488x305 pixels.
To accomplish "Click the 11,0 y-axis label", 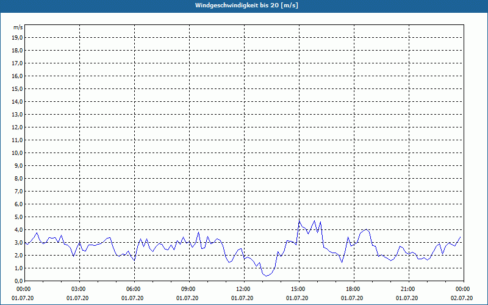I will (x=17, y=140).
